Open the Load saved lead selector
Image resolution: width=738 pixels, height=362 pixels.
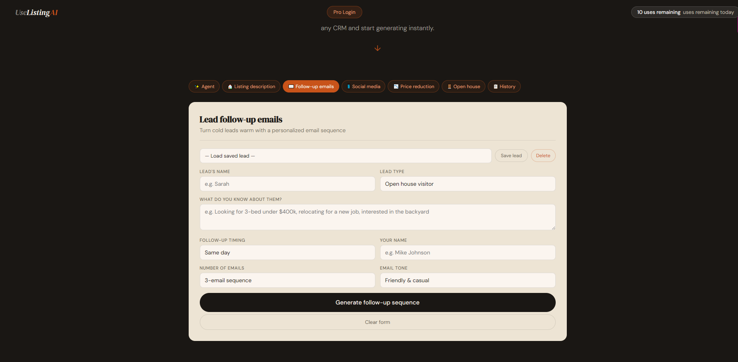pos(345,156)
